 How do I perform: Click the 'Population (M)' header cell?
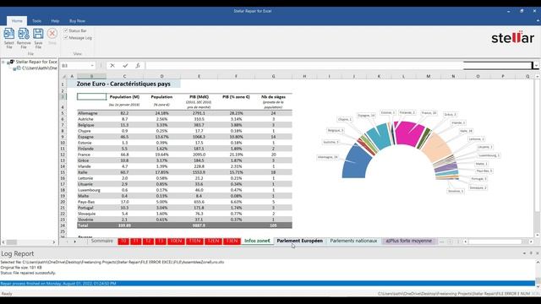coord(124,97)
